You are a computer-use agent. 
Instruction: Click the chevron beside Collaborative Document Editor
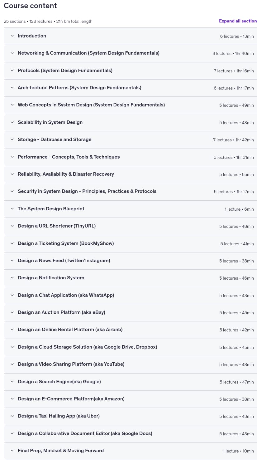pyautogui.click(x=12, y=433)
